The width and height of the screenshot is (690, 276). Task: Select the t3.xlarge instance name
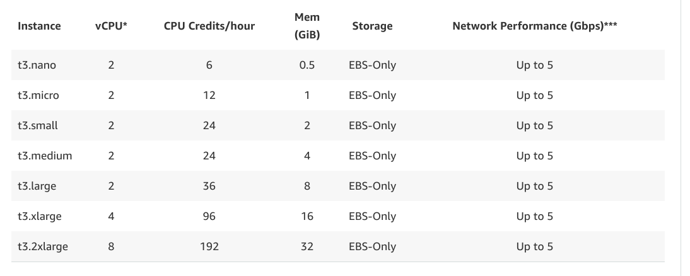(40, 216)
